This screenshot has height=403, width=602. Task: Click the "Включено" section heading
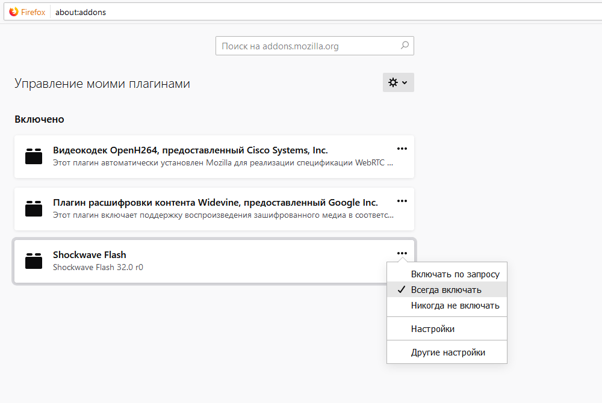coord(39,119)
